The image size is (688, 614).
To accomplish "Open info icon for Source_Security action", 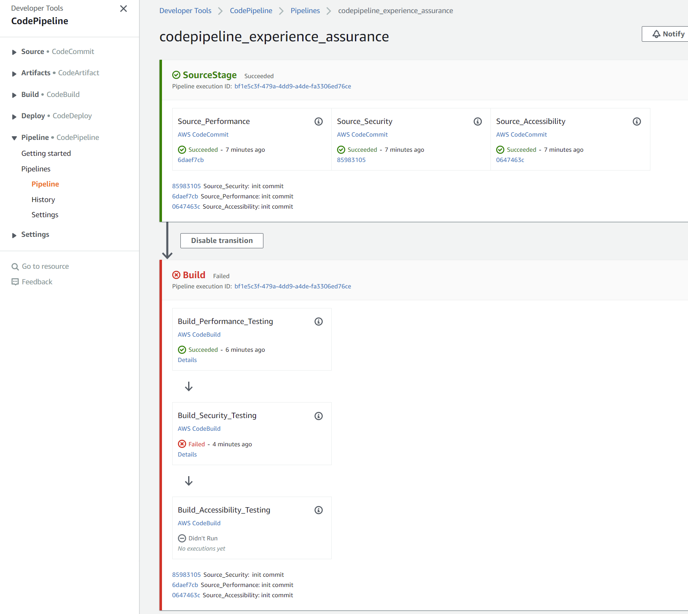I will coord(478,121).
